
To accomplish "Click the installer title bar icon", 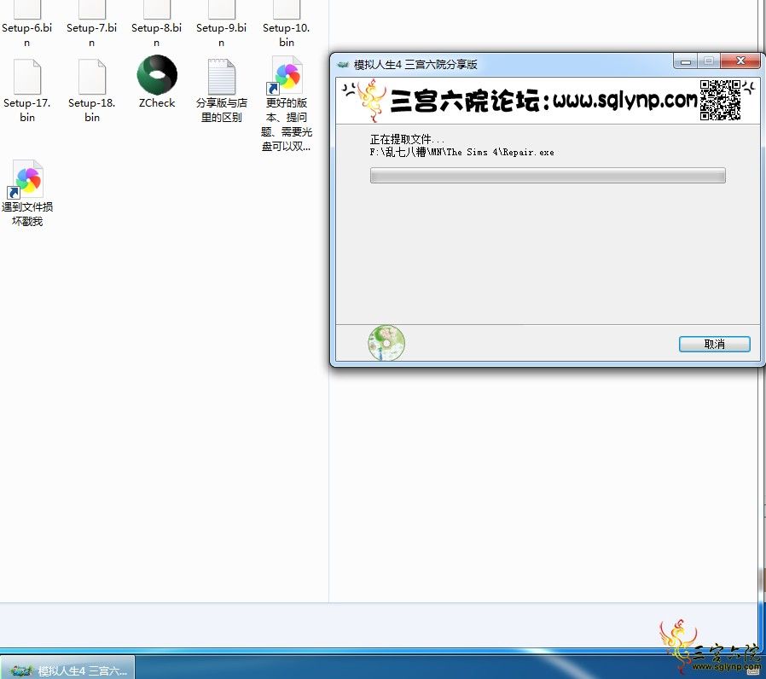I will 344,64.
